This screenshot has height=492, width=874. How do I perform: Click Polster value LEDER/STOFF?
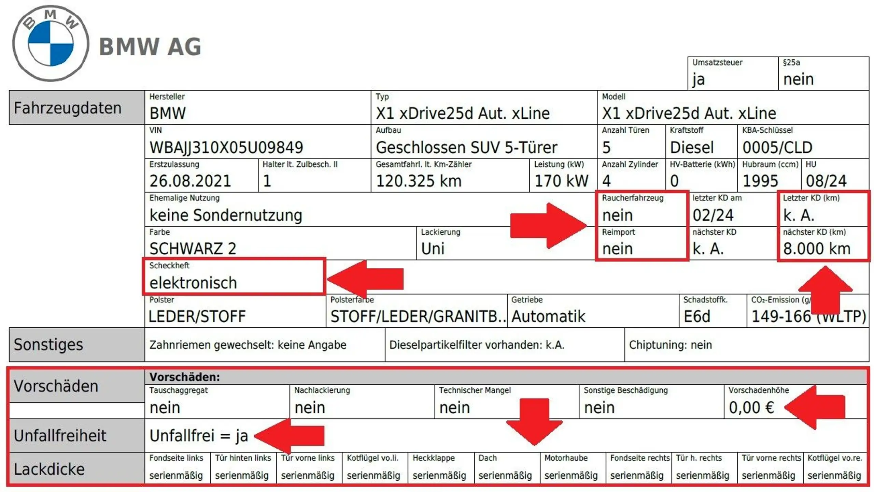point(197,316)
